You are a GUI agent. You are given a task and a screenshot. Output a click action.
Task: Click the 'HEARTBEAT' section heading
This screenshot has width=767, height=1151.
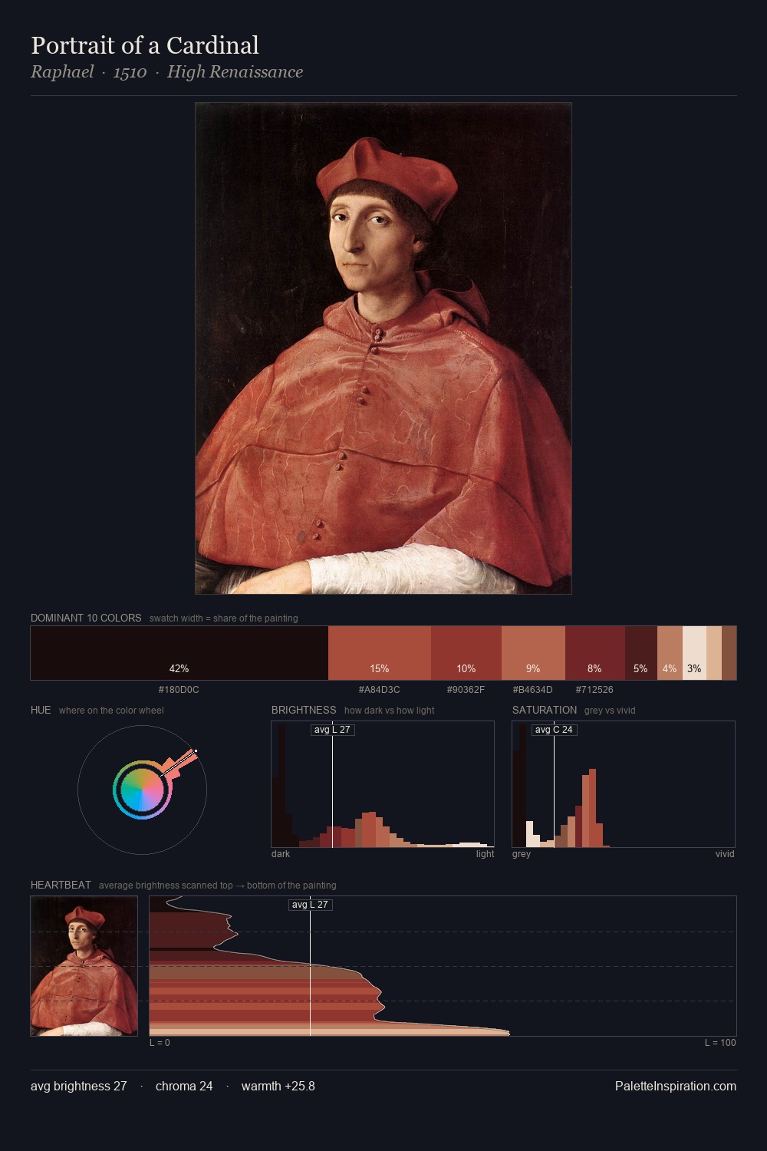(61, 885)
